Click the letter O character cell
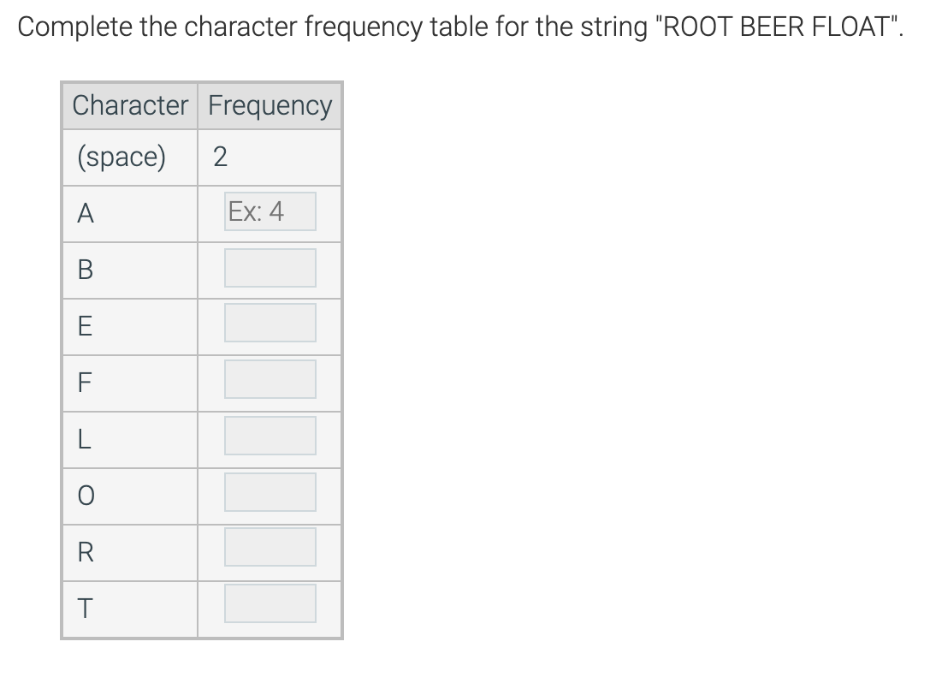This screenshot has width=936, height=695. pos(130,496)
